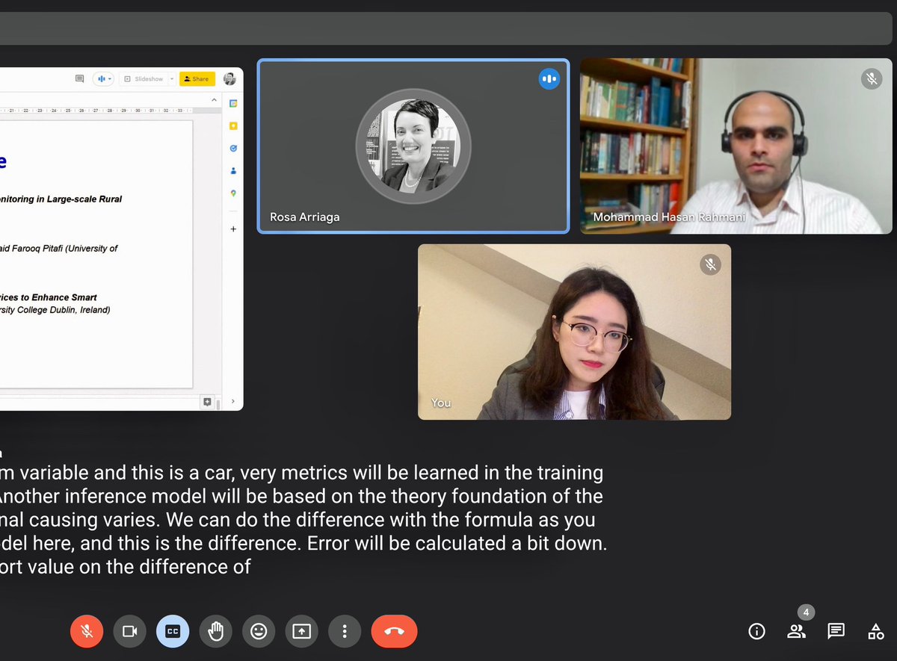Send an emoji reaction
The width and height of the screenshot is (897, 661).
coord(259,631)
